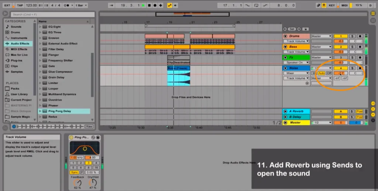
Task: Click the Arrangement Record button
Action: pyautogui.click(x=155, y=5)
